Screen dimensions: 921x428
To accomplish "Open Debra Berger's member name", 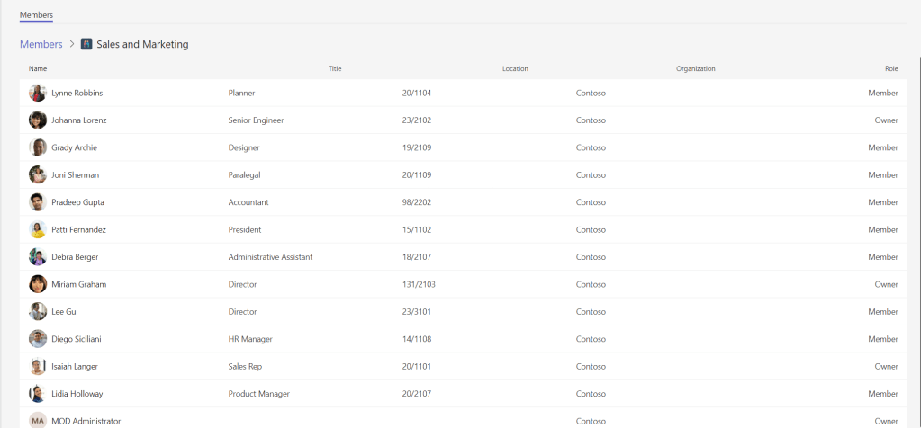I will [75, 257].
